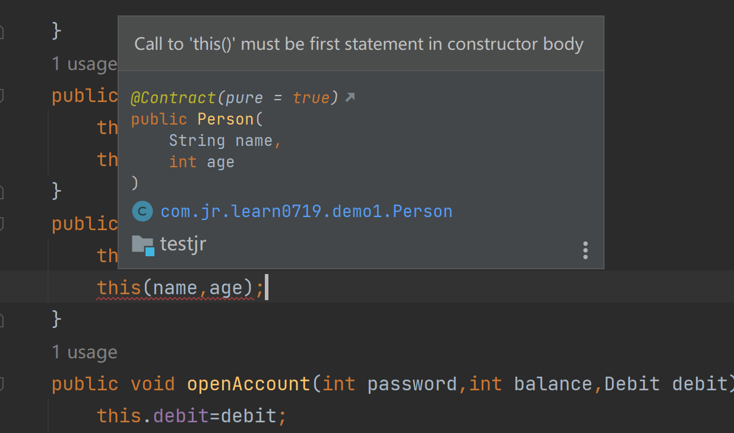Place cursor on the openAccount method name
The image size is (734, 433).
click(249, 384)
